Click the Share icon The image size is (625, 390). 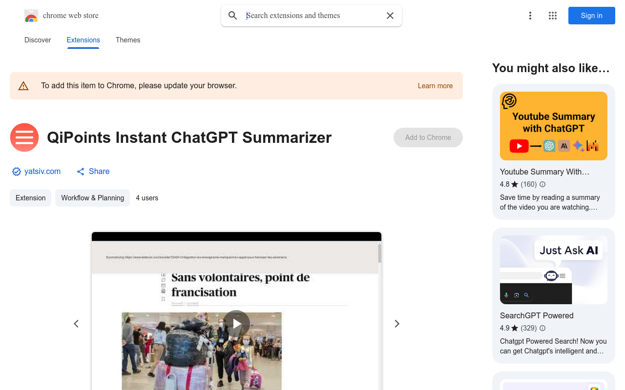click(x=81, y=172)
